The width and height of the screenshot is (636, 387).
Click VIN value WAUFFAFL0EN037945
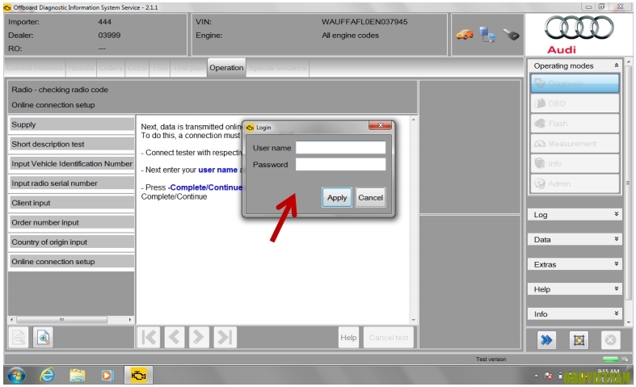(x=364, y=22)
